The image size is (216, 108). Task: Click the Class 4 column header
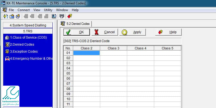140,48
